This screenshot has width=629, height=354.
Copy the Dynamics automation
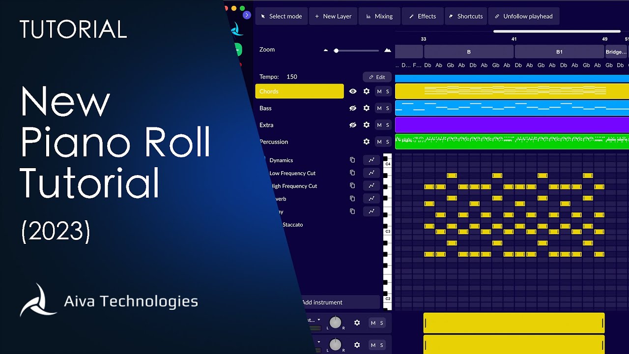[352, 160]
